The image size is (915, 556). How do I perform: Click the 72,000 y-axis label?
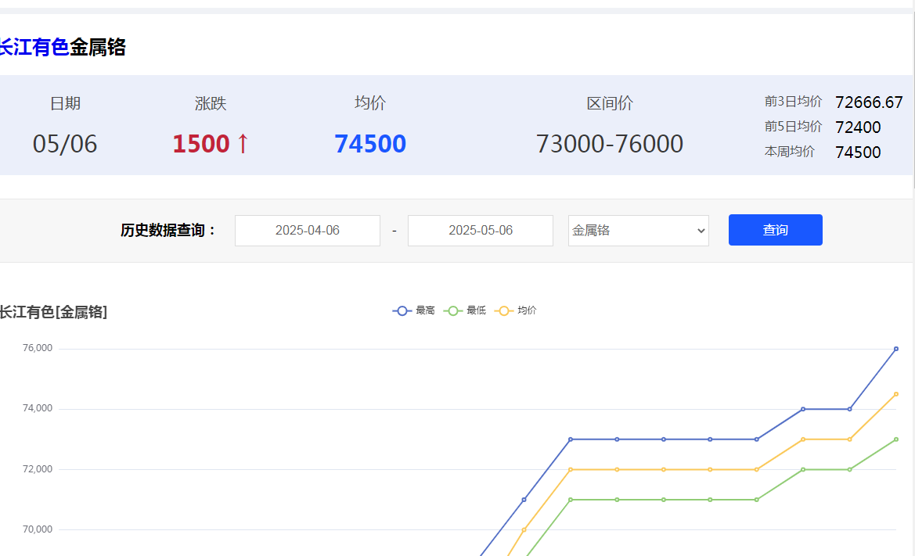pos(38,468)
